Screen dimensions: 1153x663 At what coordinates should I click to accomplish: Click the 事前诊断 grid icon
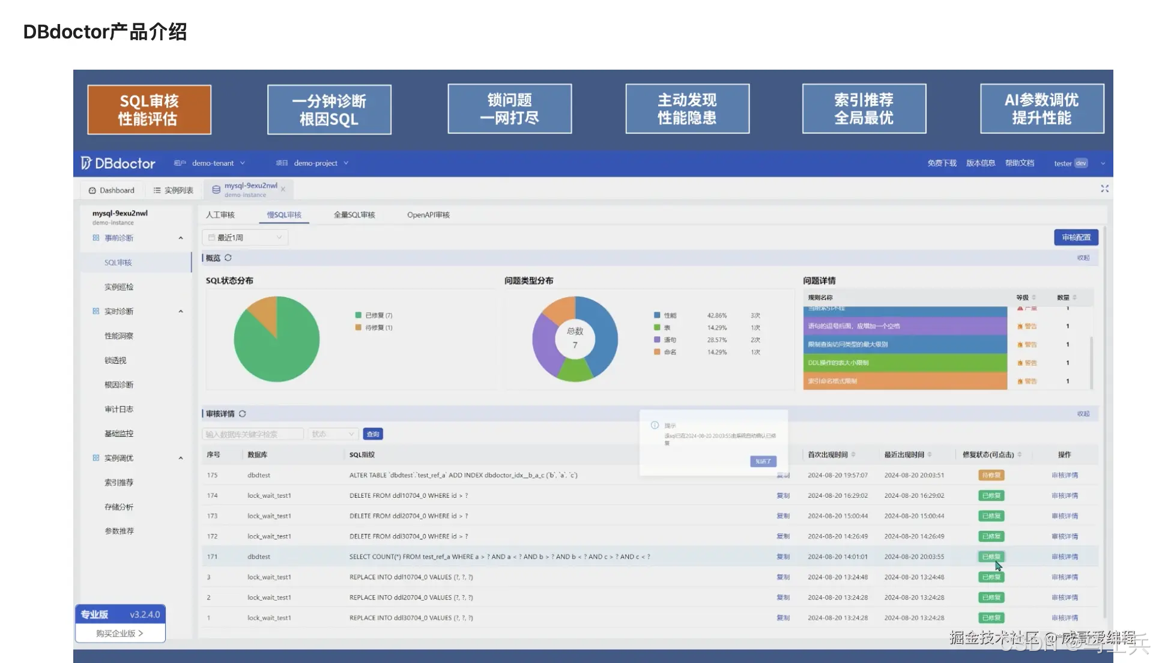tap(96, 238)
